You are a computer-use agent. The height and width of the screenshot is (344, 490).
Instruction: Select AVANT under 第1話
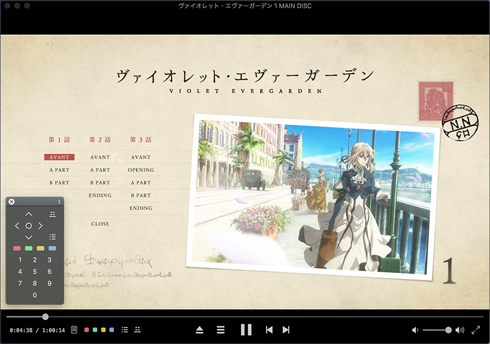click(59, 157)
